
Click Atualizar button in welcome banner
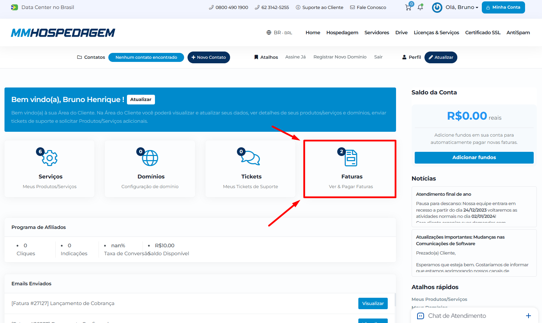point(141,100)
